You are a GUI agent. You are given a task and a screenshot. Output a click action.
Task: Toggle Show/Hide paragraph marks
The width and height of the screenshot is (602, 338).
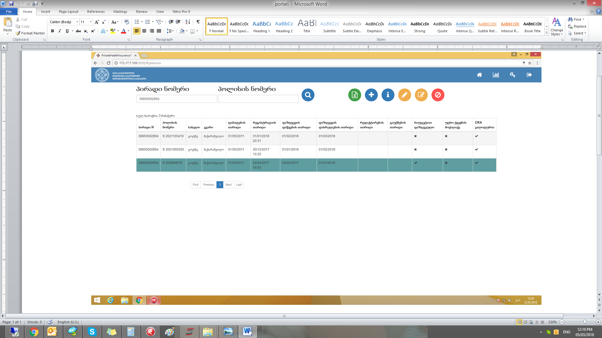point(198,22)
